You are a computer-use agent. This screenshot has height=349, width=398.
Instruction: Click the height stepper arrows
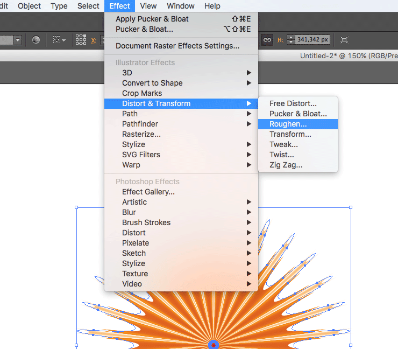point(291,40)
